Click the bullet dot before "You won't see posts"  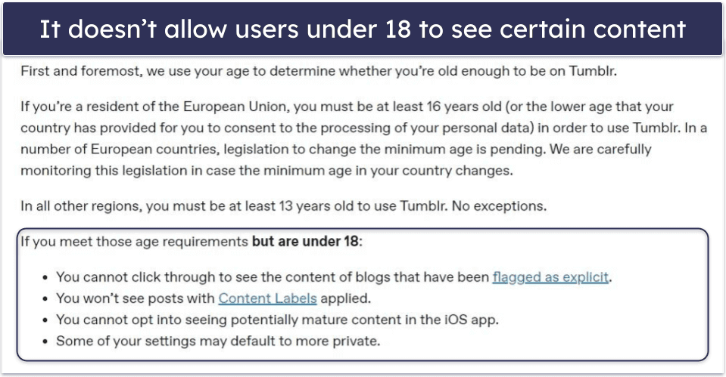47,299
